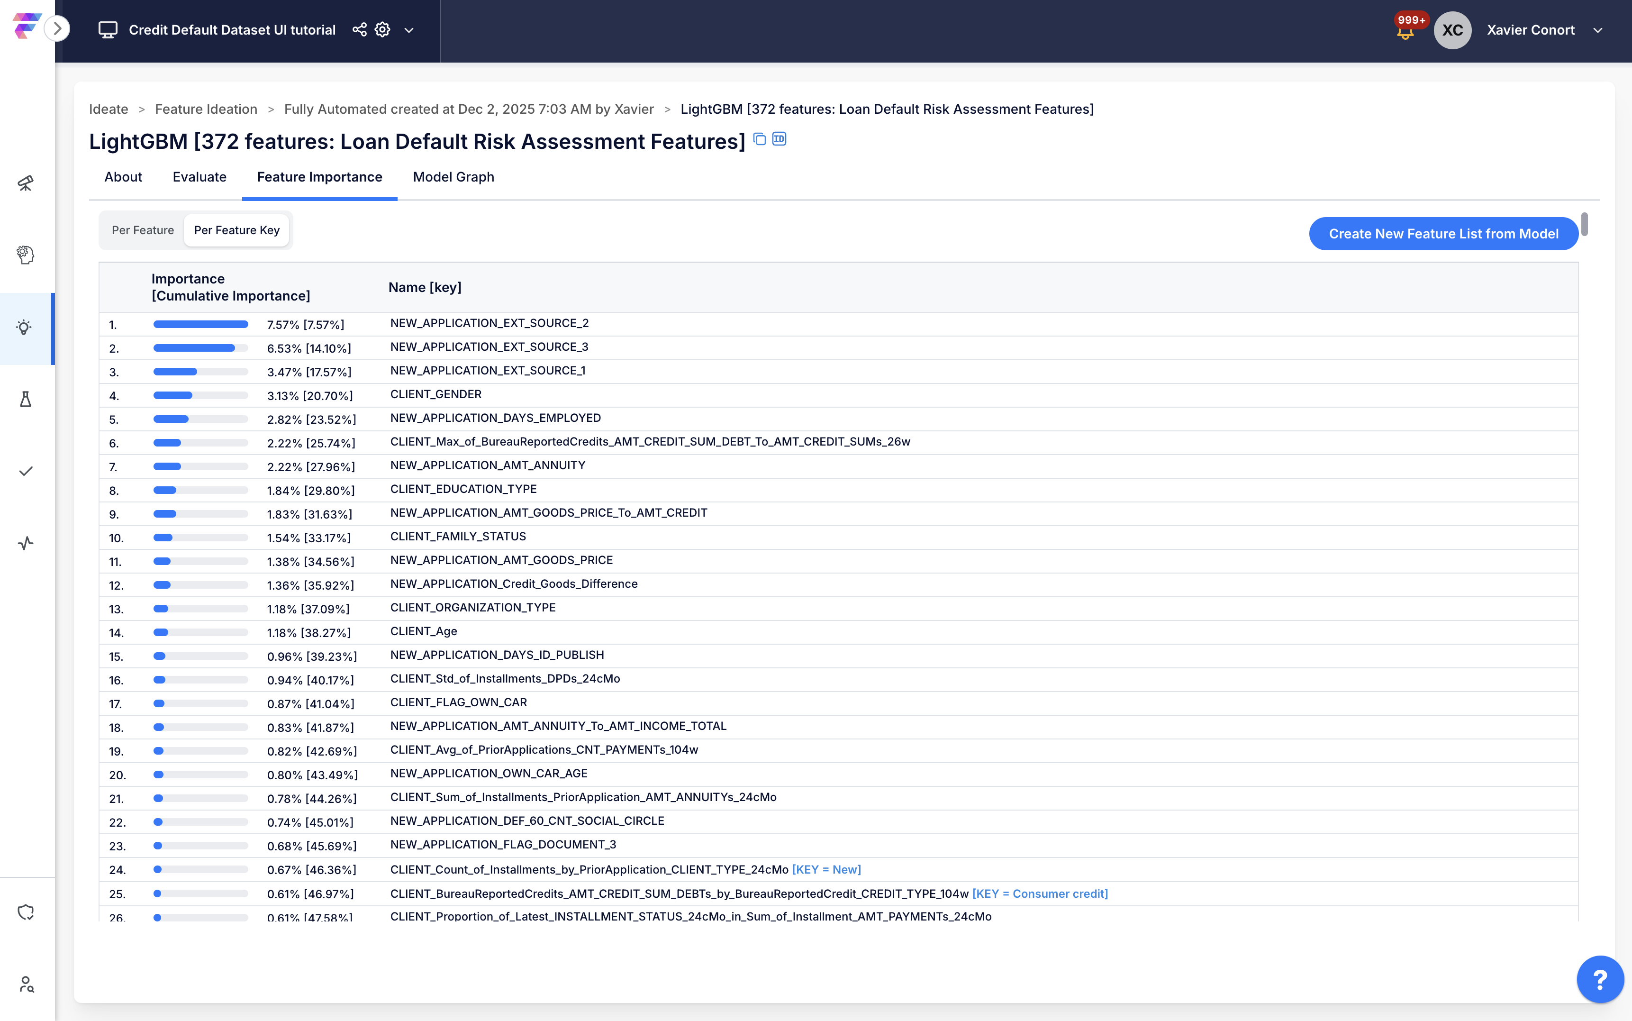Viewport: 1632px width, 1021px height.
Task: Switch to Per Feature view
Action: point(143,230)
